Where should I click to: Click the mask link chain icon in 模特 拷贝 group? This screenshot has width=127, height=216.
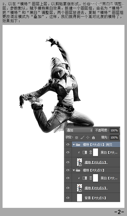tap(90, 152)
